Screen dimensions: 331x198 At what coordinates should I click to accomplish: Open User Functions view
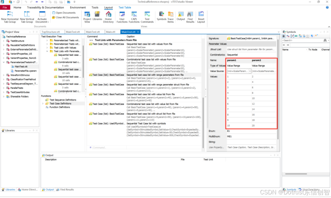click(122, 17)
